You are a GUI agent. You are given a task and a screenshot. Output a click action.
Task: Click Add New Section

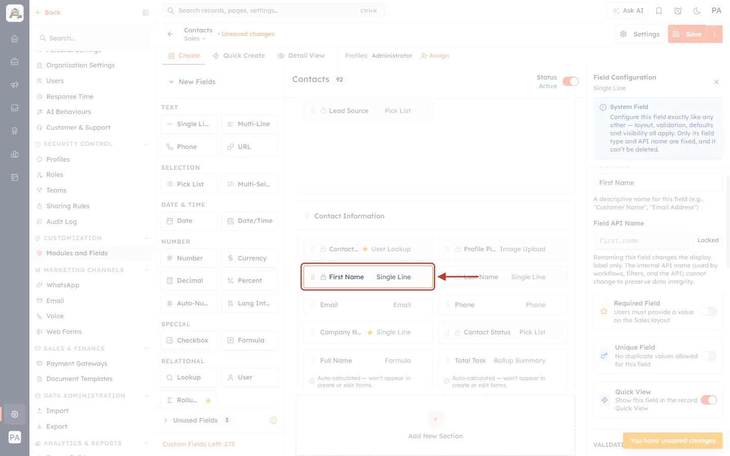435,426
